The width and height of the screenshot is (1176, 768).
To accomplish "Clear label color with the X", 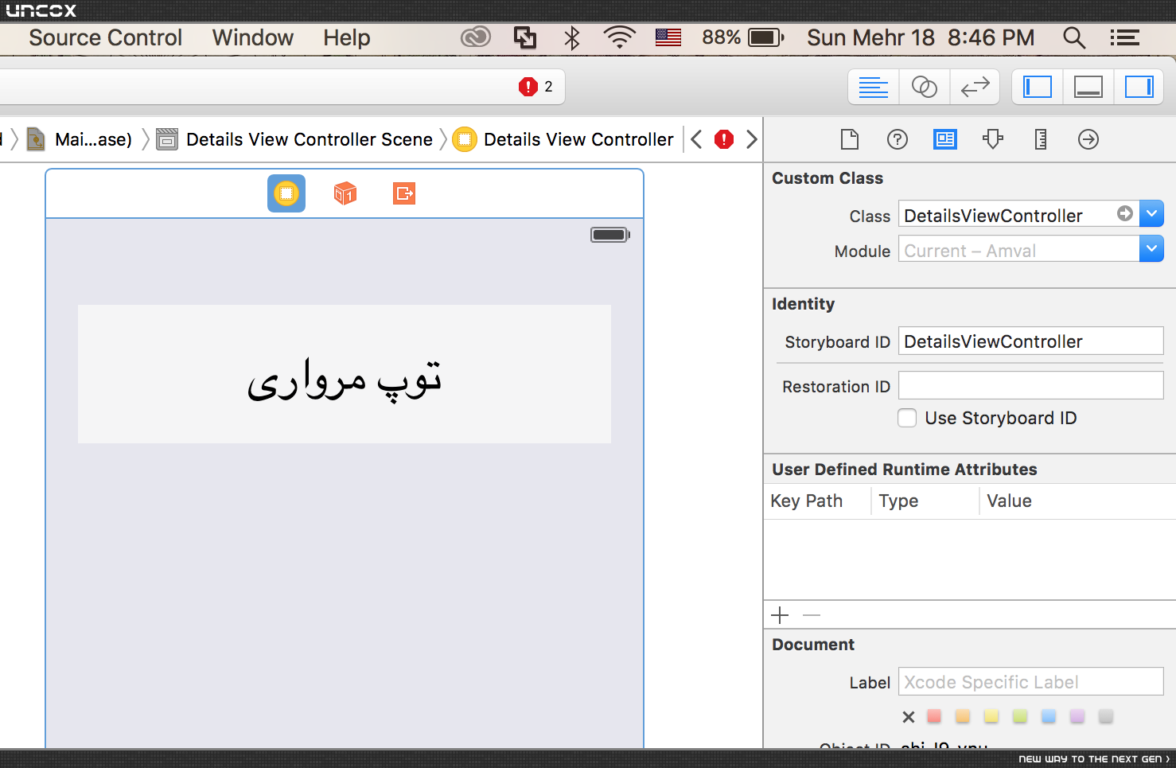I will [x=909, y=717].
